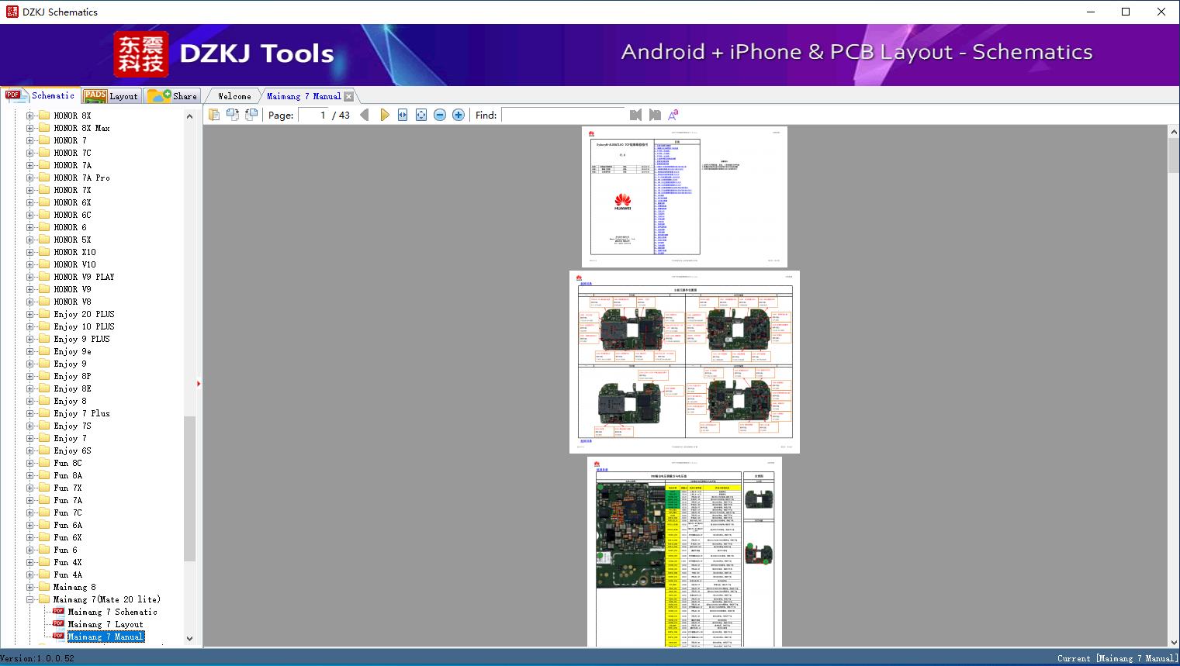Viewport: 1180px width, 666px height.
Task: Close the Maimang 7 Manual tab
Action: [x=349, y=96]
